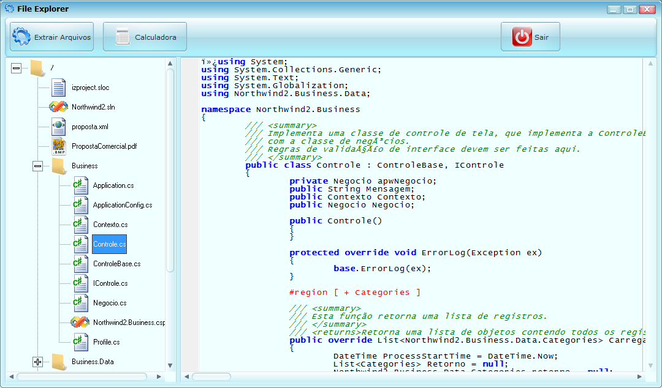The image size is (662, 388).
Task: Click the code viewer scroll up arrow
Action: pos(650,63)
